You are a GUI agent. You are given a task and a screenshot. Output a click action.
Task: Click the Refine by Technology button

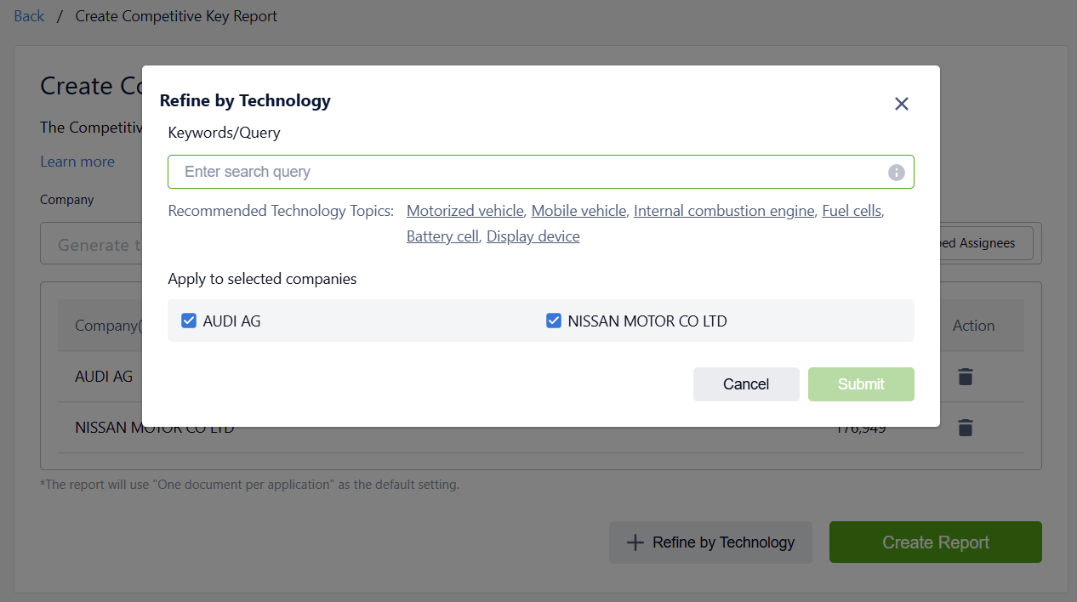click(710, 542)
